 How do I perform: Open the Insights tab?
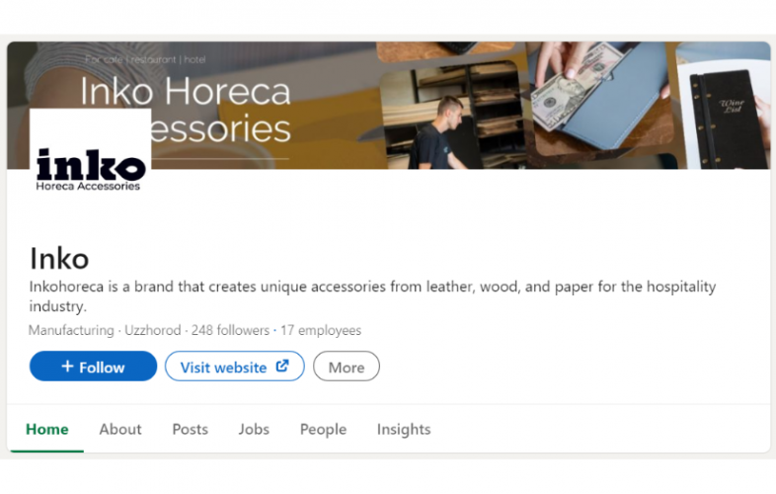pyautogui.click(x=404, y=429)
